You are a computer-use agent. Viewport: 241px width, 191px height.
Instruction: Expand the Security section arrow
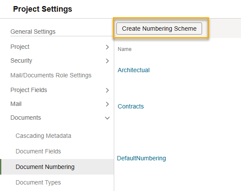[107, 61]
